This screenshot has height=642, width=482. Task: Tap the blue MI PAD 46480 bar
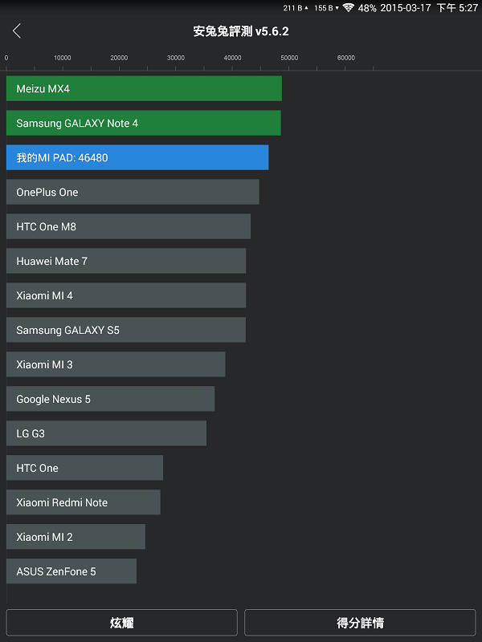tap(137, 157)
